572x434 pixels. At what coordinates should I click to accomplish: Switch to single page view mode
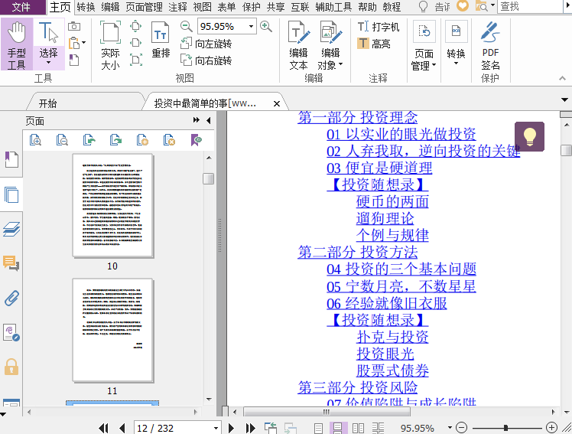(318, 428)
